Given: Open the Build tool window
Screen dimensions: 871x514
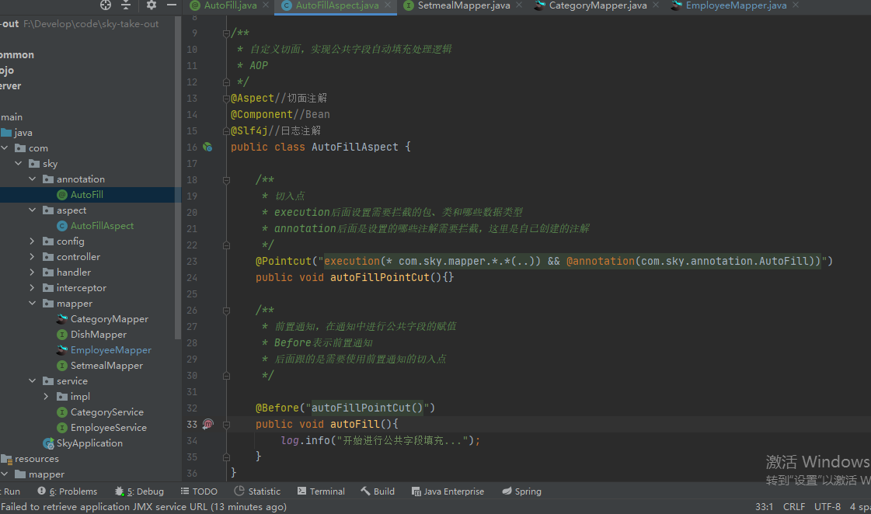Looking at the screenshot, I should point(378,491).
